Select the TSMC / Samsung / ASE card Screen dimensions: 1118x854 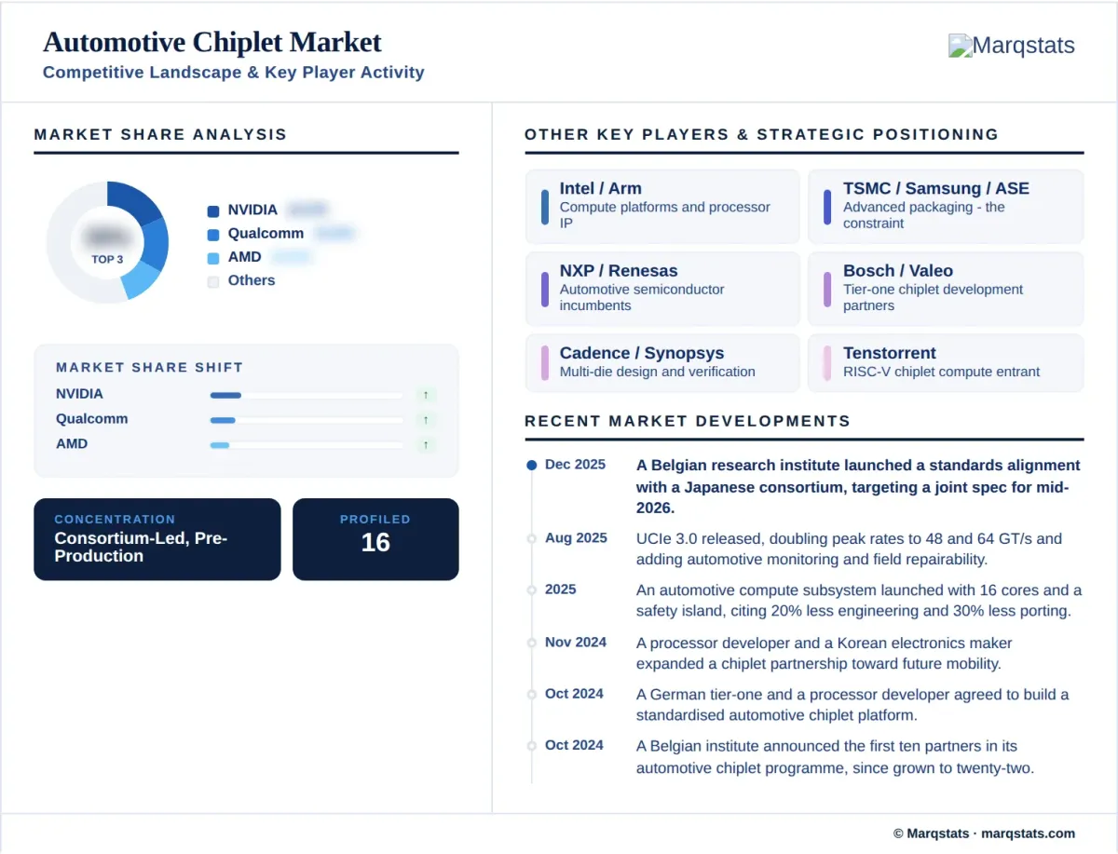tap(946, 206)
